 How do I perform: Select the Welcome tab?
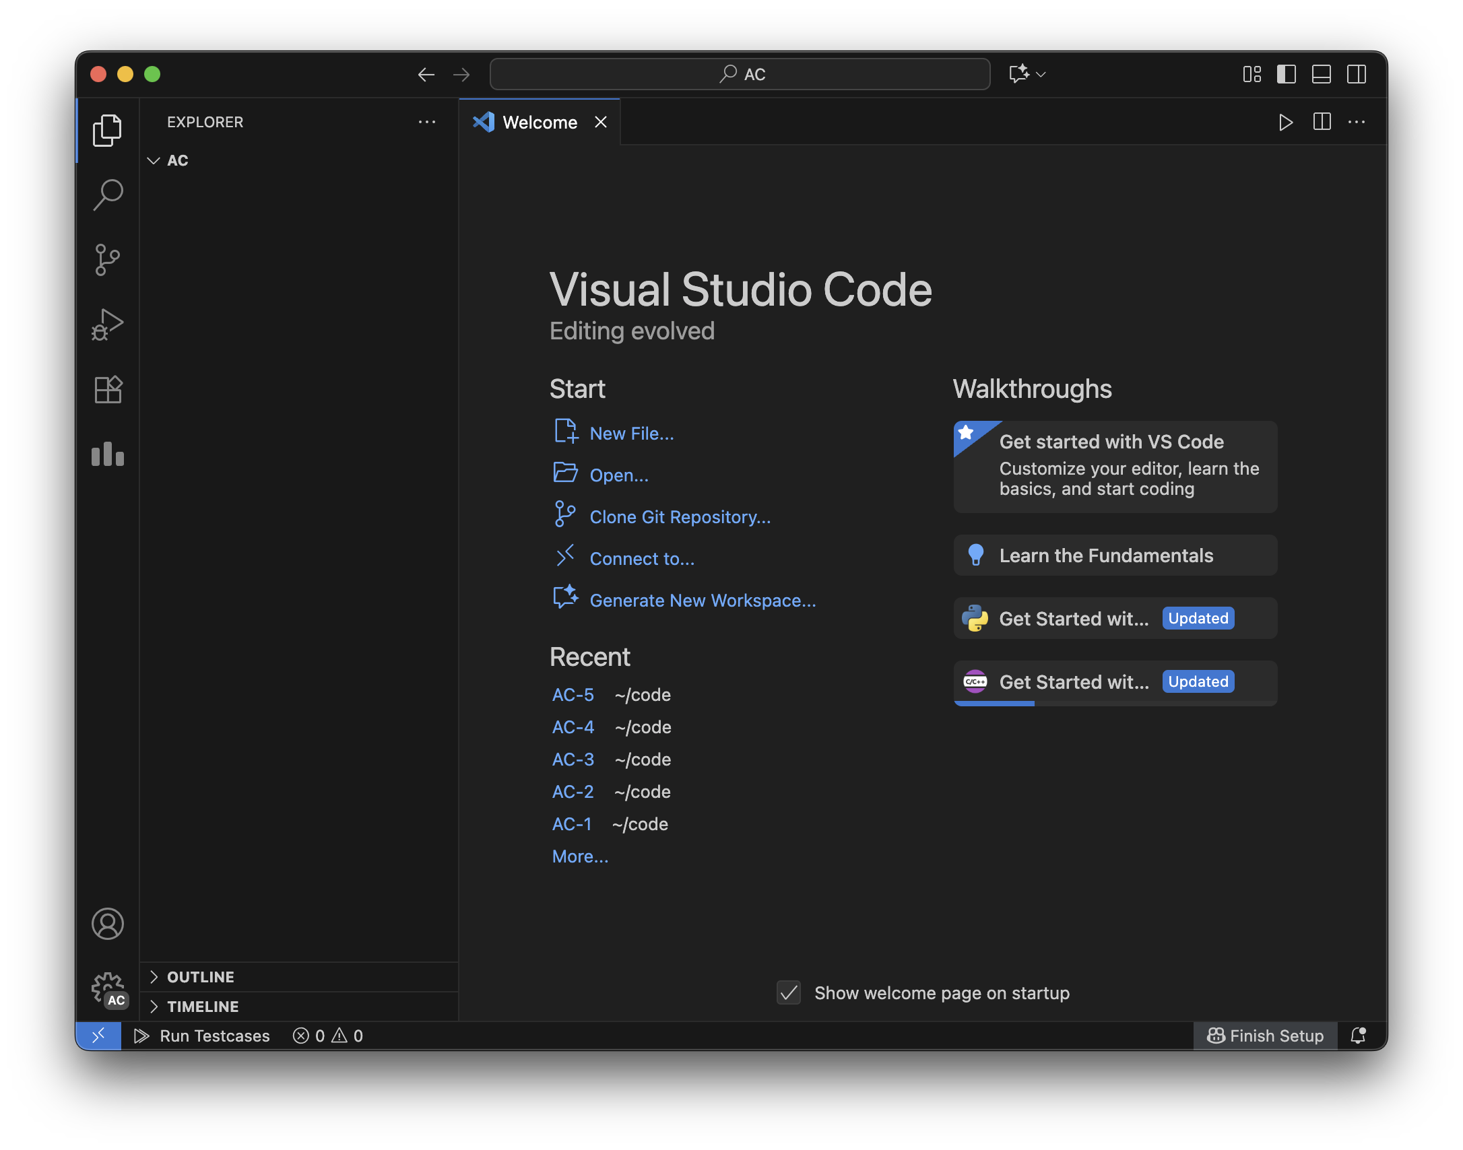540,123
